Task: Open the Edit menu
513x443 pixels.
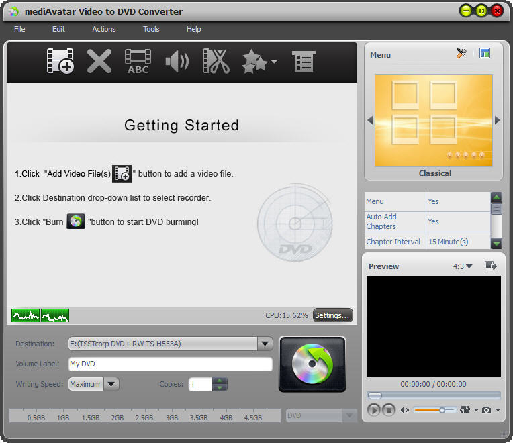Action: [58, 29]
